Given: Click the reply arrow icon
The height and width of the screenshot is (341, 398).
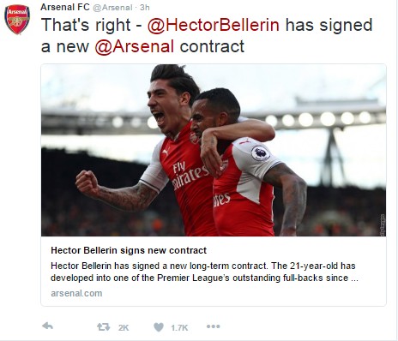Looking at the screenshot, I should coord(48,326).
